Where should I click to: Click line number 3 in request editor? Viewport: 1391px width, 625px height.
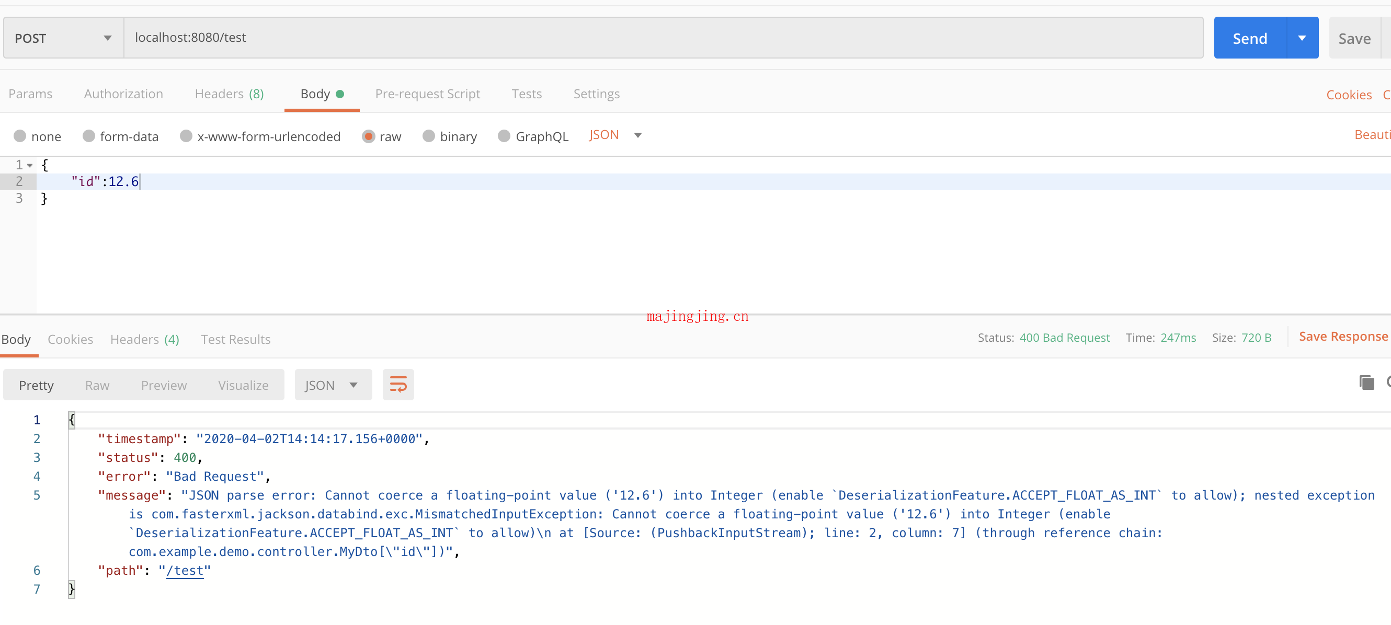19,198
